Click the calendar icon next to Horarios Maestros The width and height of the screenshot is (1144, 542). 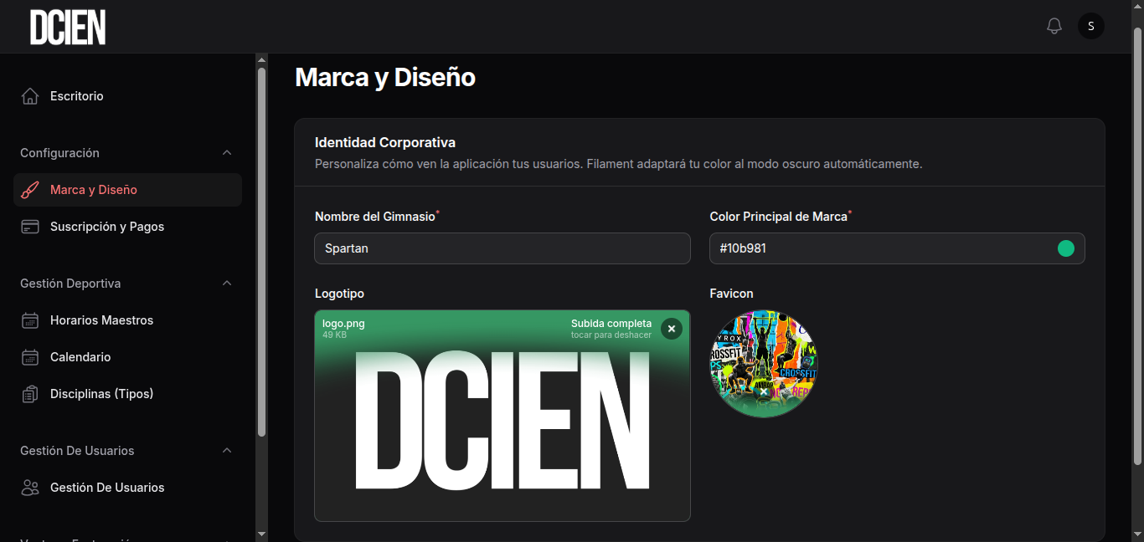(x=30, y=320)
